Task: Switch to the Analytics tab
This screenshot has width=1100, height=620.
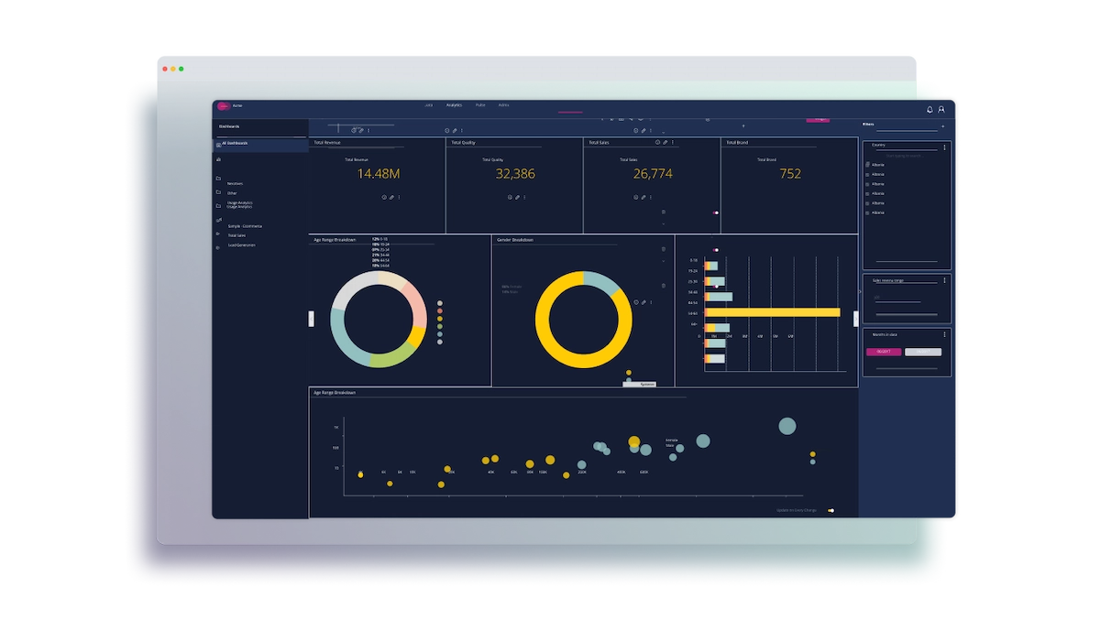Action: coord(454,105)
